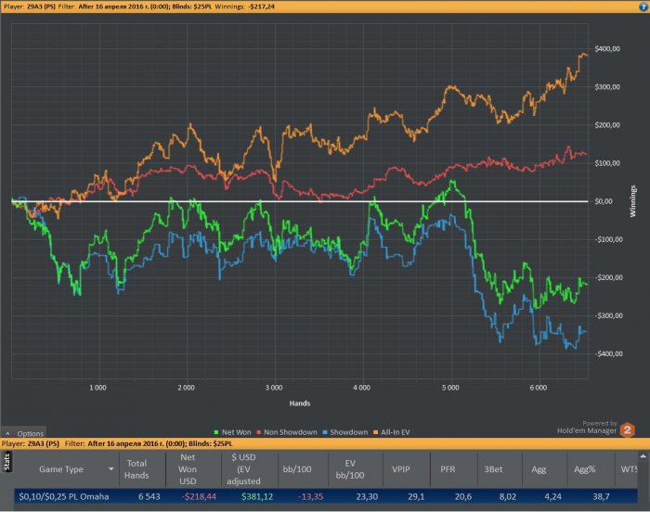This screenshot has width=650, height=512.
Task: Click the 38,7 Agg% cell
Action: tap(601, 496)
